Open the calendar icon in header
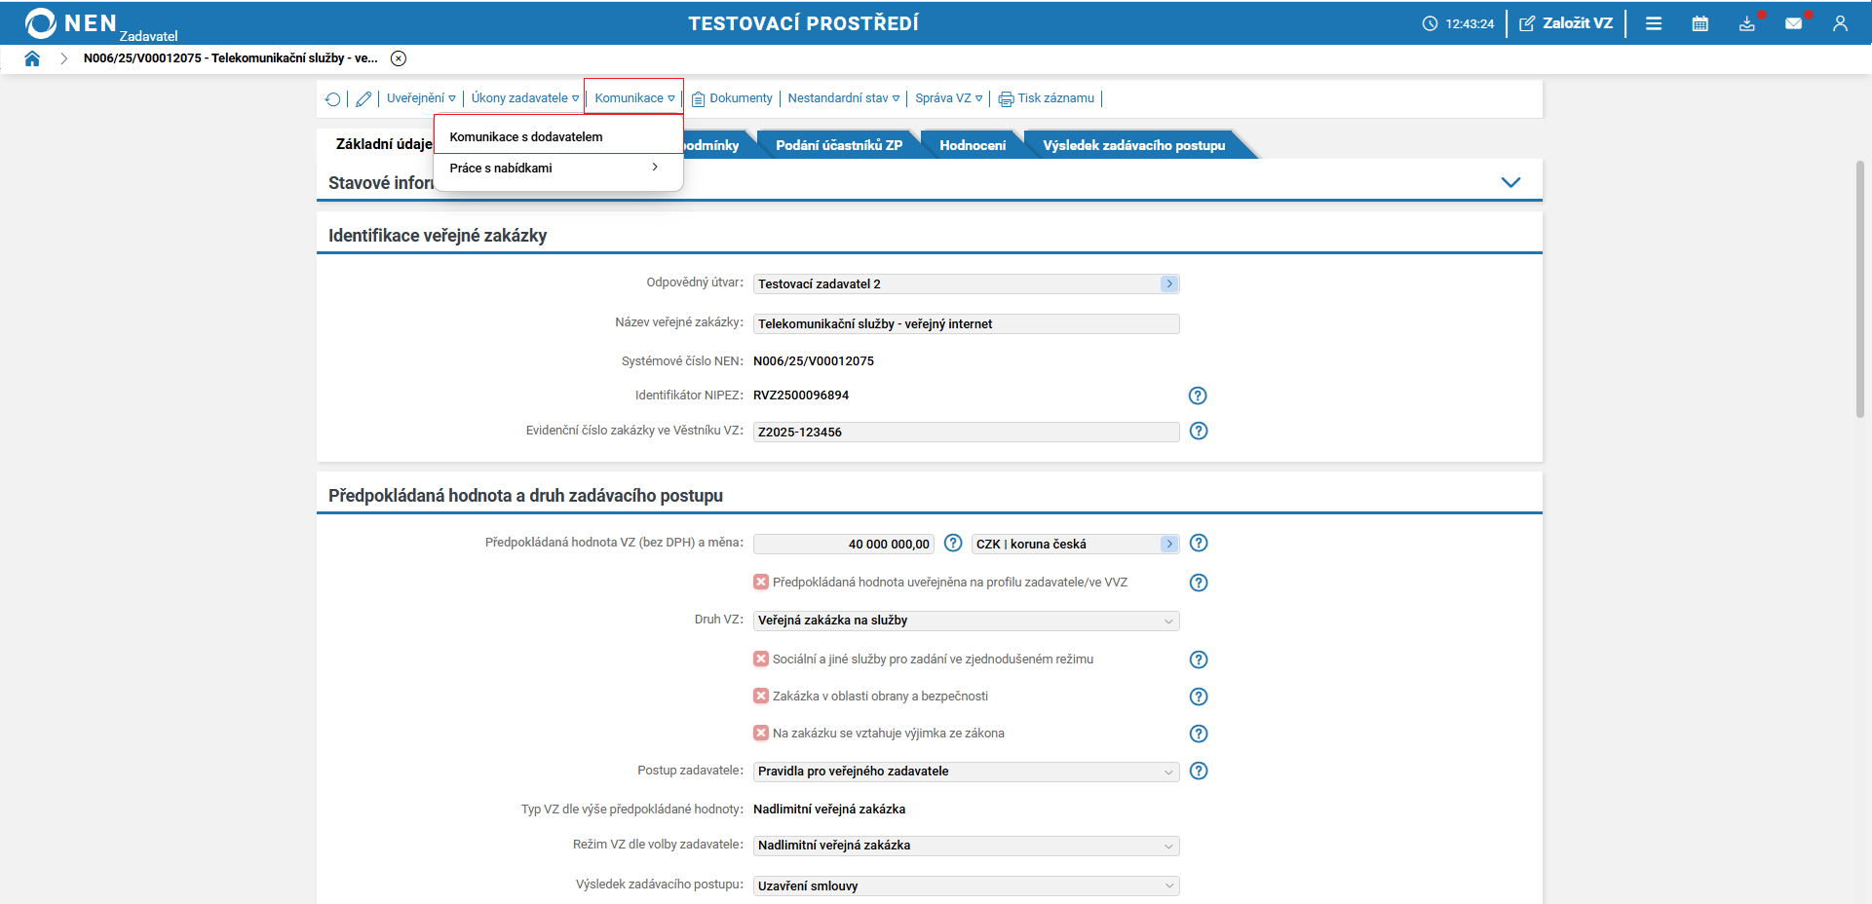Screen dimensions: 1872x904 pyautogui.click(x=1700, y=23)
